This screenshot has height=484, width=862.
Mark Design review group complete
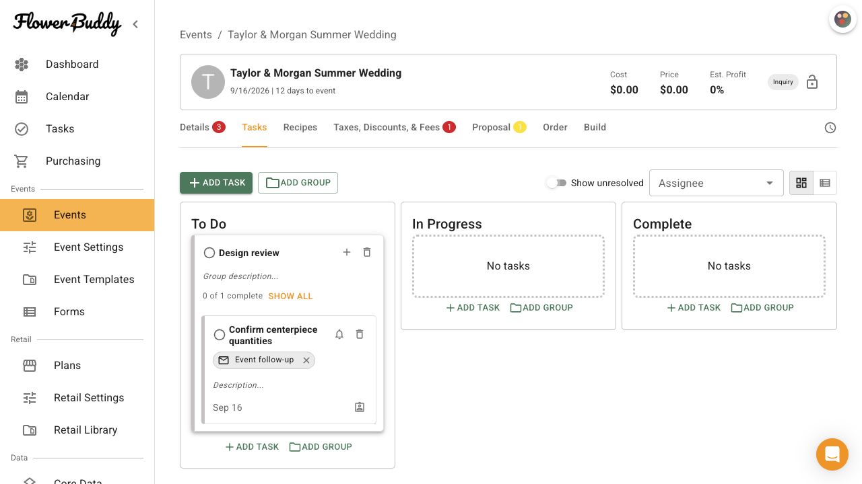(x=209, y=253)
